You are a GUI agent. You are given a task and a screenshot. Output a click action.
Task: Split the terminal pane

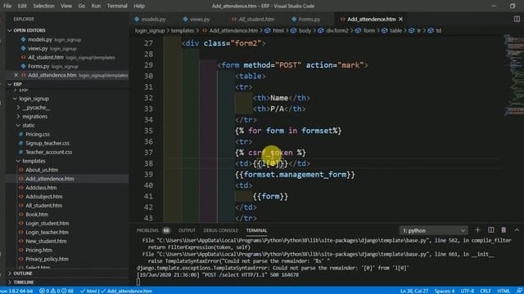tap(490, 230)
